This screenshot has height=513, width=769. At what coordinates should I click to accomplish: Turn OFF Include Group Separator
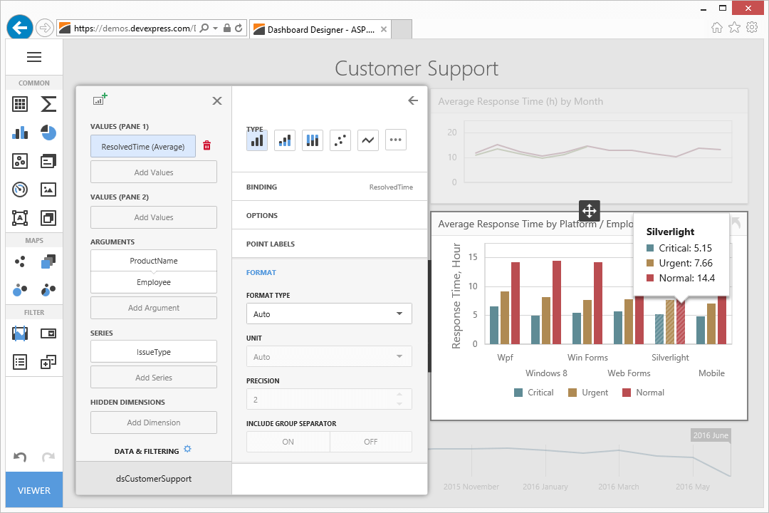[x=370, y=442]
